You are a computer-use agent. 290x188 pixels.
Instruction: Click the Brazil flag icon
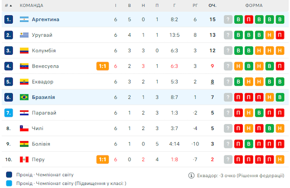click(x=24, y=97)
